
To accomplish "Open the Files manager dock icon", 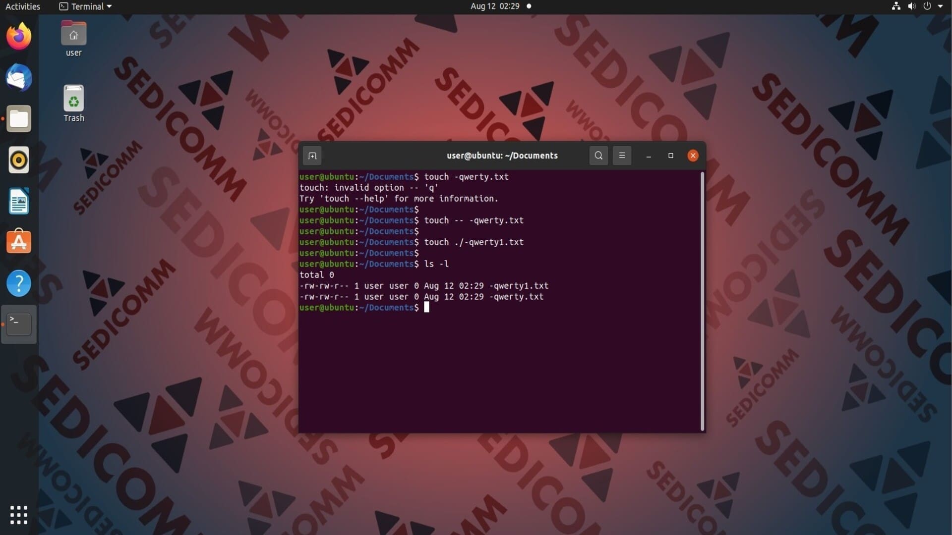I will click(19, 119).
